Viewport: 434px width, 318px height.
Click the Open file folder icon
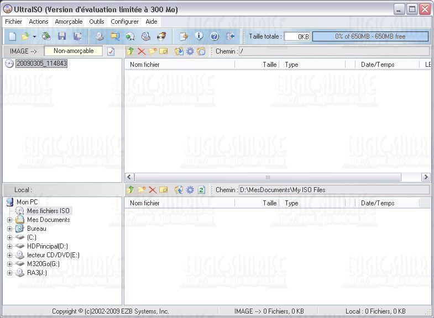[x=25, y=36]
